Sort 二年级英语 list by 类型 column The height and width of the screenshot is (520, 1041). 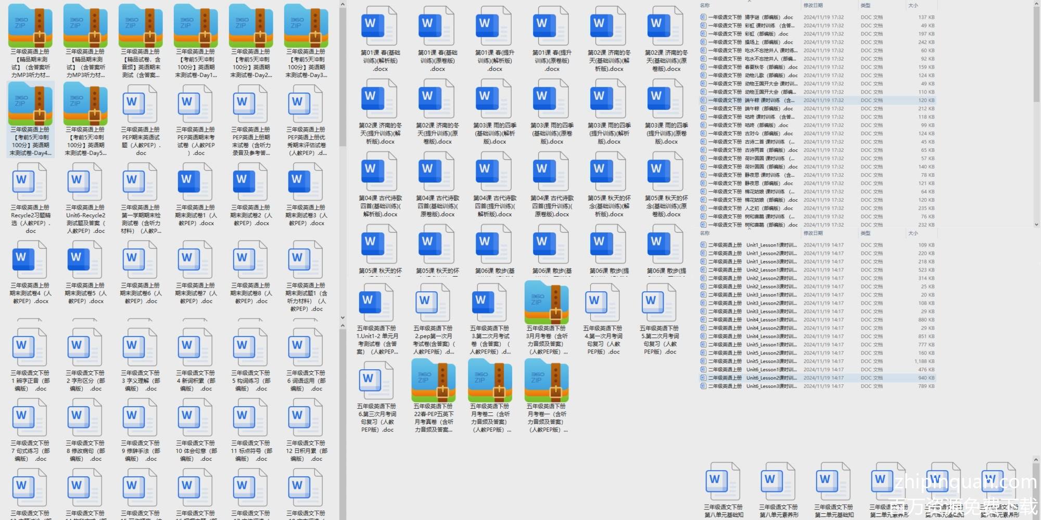pos(865,233)
